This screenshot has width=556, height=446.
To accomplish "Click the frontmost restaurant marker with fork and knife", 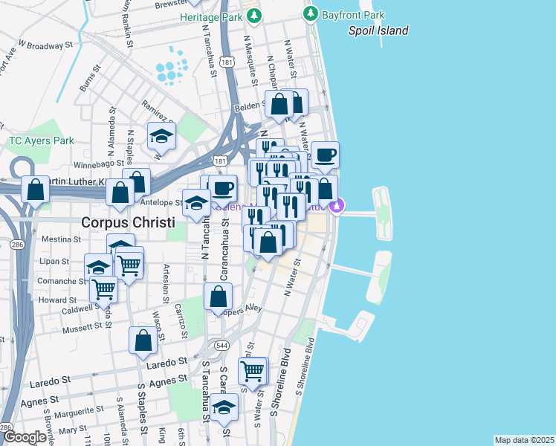I will tap(291, 207).
